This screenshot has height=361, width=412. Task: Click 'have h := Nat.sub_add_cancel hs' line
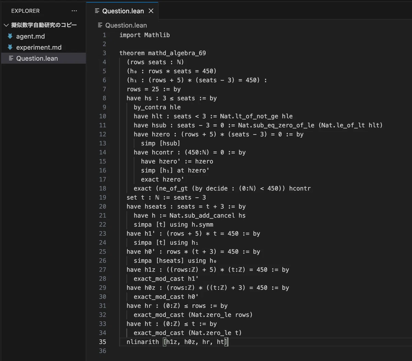190,215
